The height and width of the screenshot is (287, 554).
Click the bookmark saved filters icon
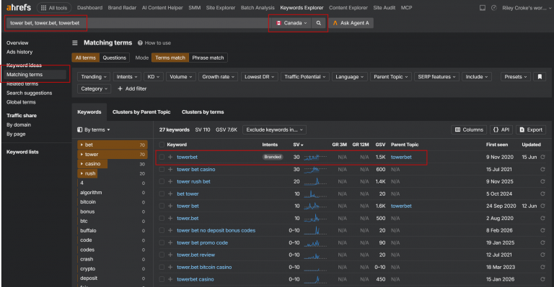[x=540, y=77]
